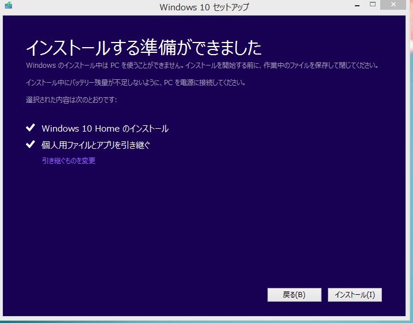This screenshot has height=323, width=413.
Task: Click the line 選択された内容は次のとおりです:
Action: point(71,100)
